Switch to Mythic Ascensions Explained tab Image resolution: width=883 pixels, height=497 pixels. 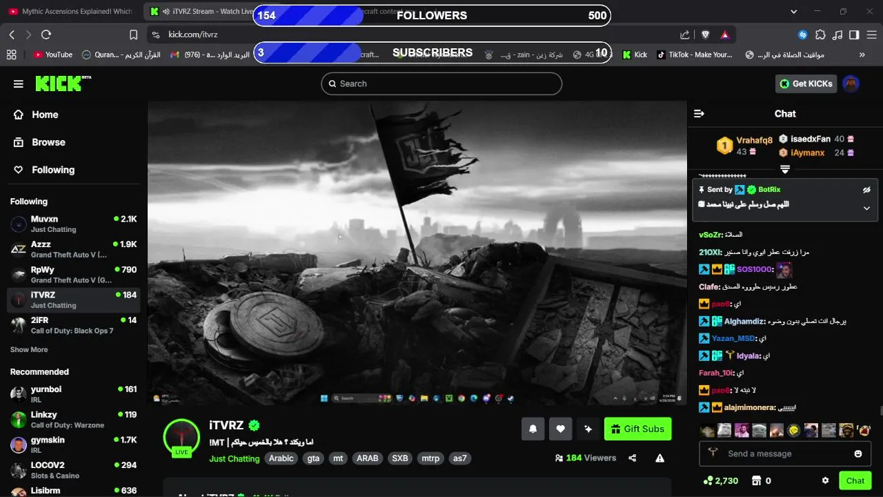click(70, 11)
